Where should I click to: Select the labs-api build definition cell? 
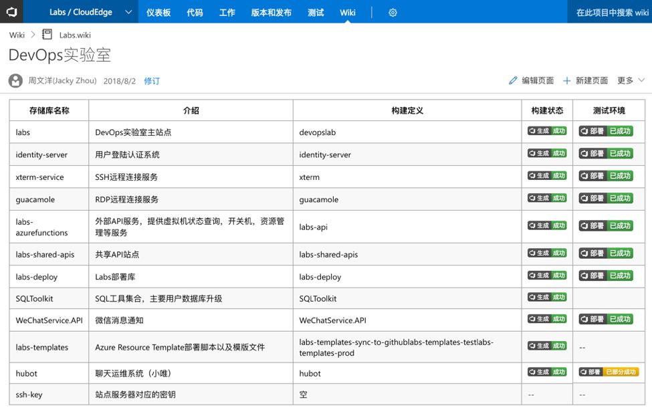407,227
